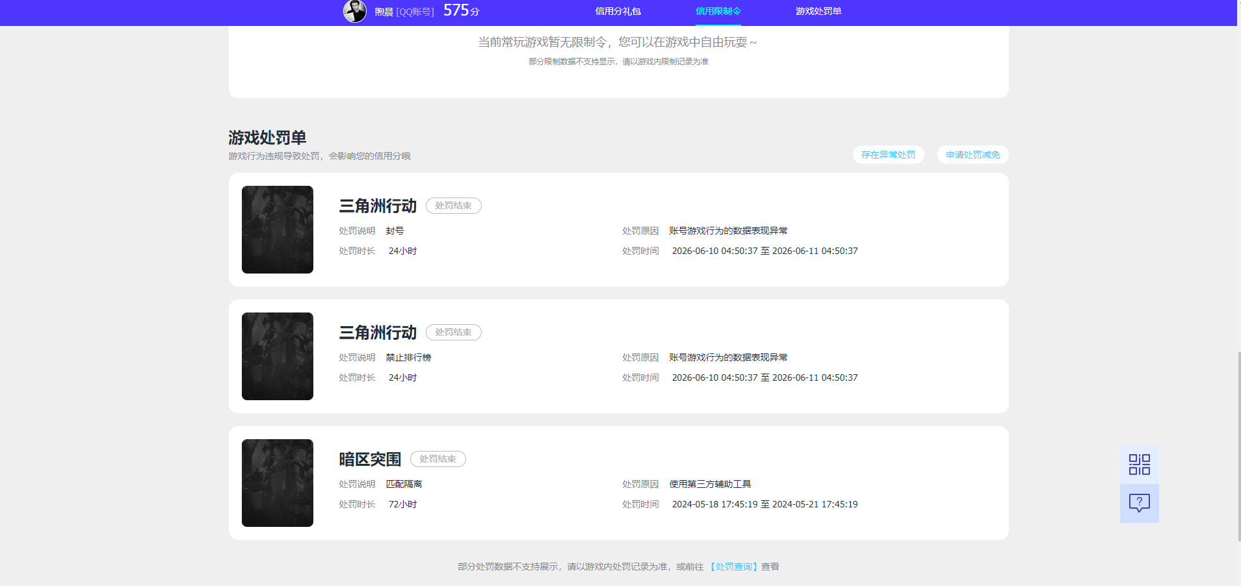Click the [QQ账号] label in the header
This screenshot has width=1241, height=586.
(x=415, y=12)
